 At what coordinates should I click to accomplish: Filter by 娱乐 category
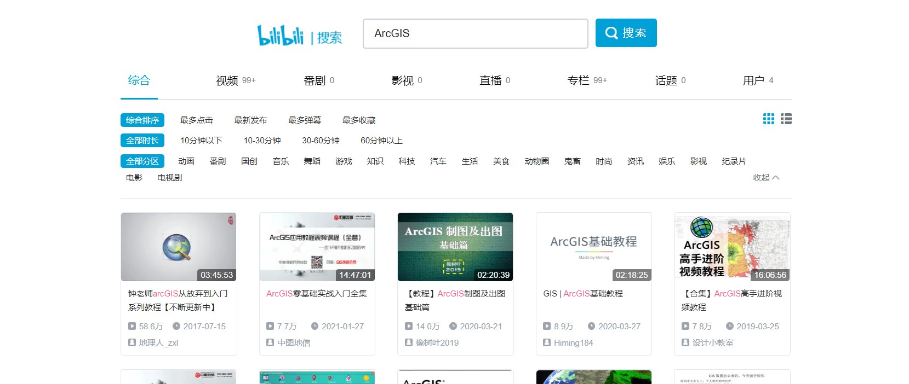pyautogui.click(x=667, y=161)
